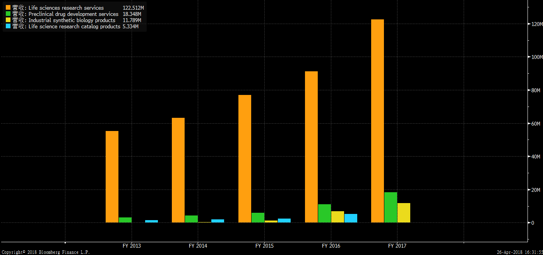Select the tallest orange bar for FY 2017
The width and height of the screenshot is (543, 255).
coord(377,121)
